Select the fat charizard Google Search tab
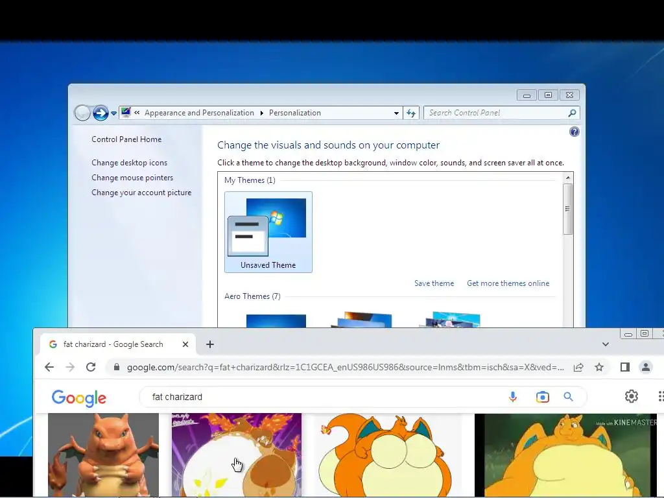664x498 pixels. coord(118,344)
